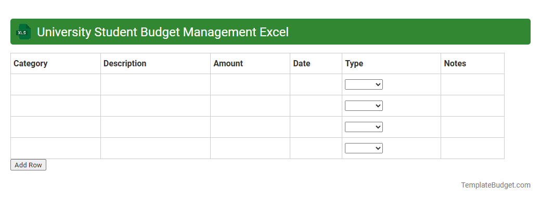Select the Amount column header
This screenshot has width=541, height=200.
click(x=250, y=64)
